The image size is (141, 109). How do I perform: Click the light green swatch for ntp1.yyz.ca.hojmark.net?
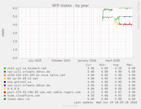5,68
